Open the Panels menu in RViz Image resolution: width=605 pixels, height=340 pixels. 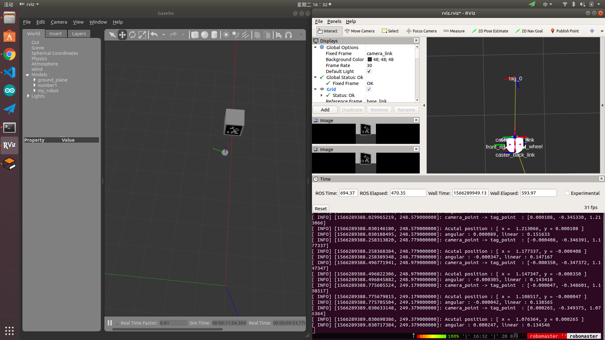pos(334,21)
